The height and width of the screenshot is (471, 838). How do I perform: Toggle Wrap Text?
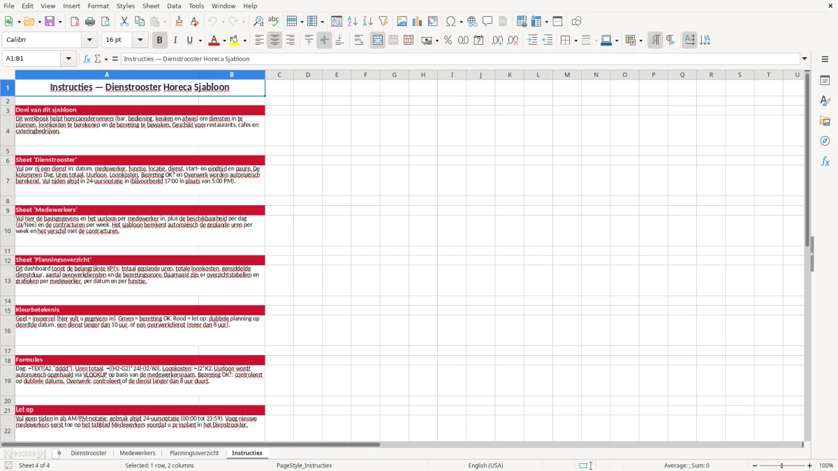click(x=358, y=40)
